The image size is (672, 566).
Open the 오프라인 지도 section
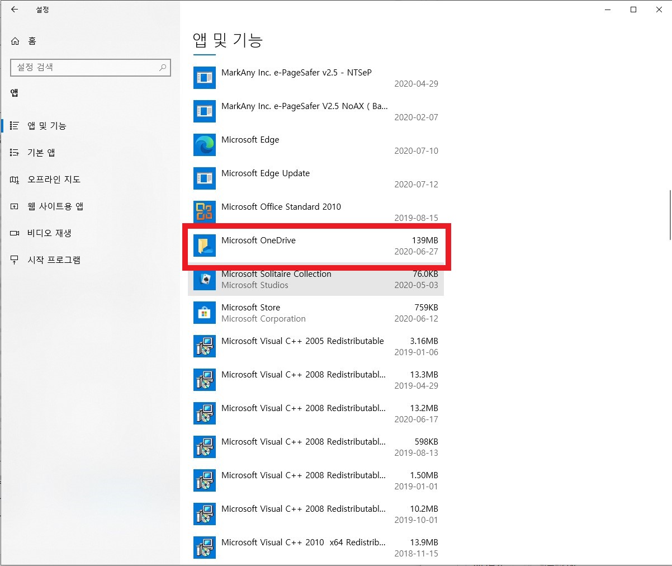[89, 180]
